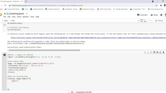Run the region of interest code cell
Image resolution: width=166 pixels, height=93 pixels.
(x=4, y=55)
